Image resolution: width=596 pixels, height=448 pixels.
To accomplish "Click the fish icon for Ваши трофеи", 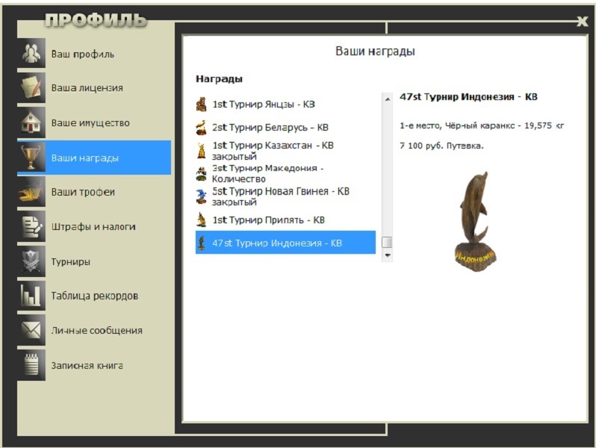I will (x=31, y=192).
